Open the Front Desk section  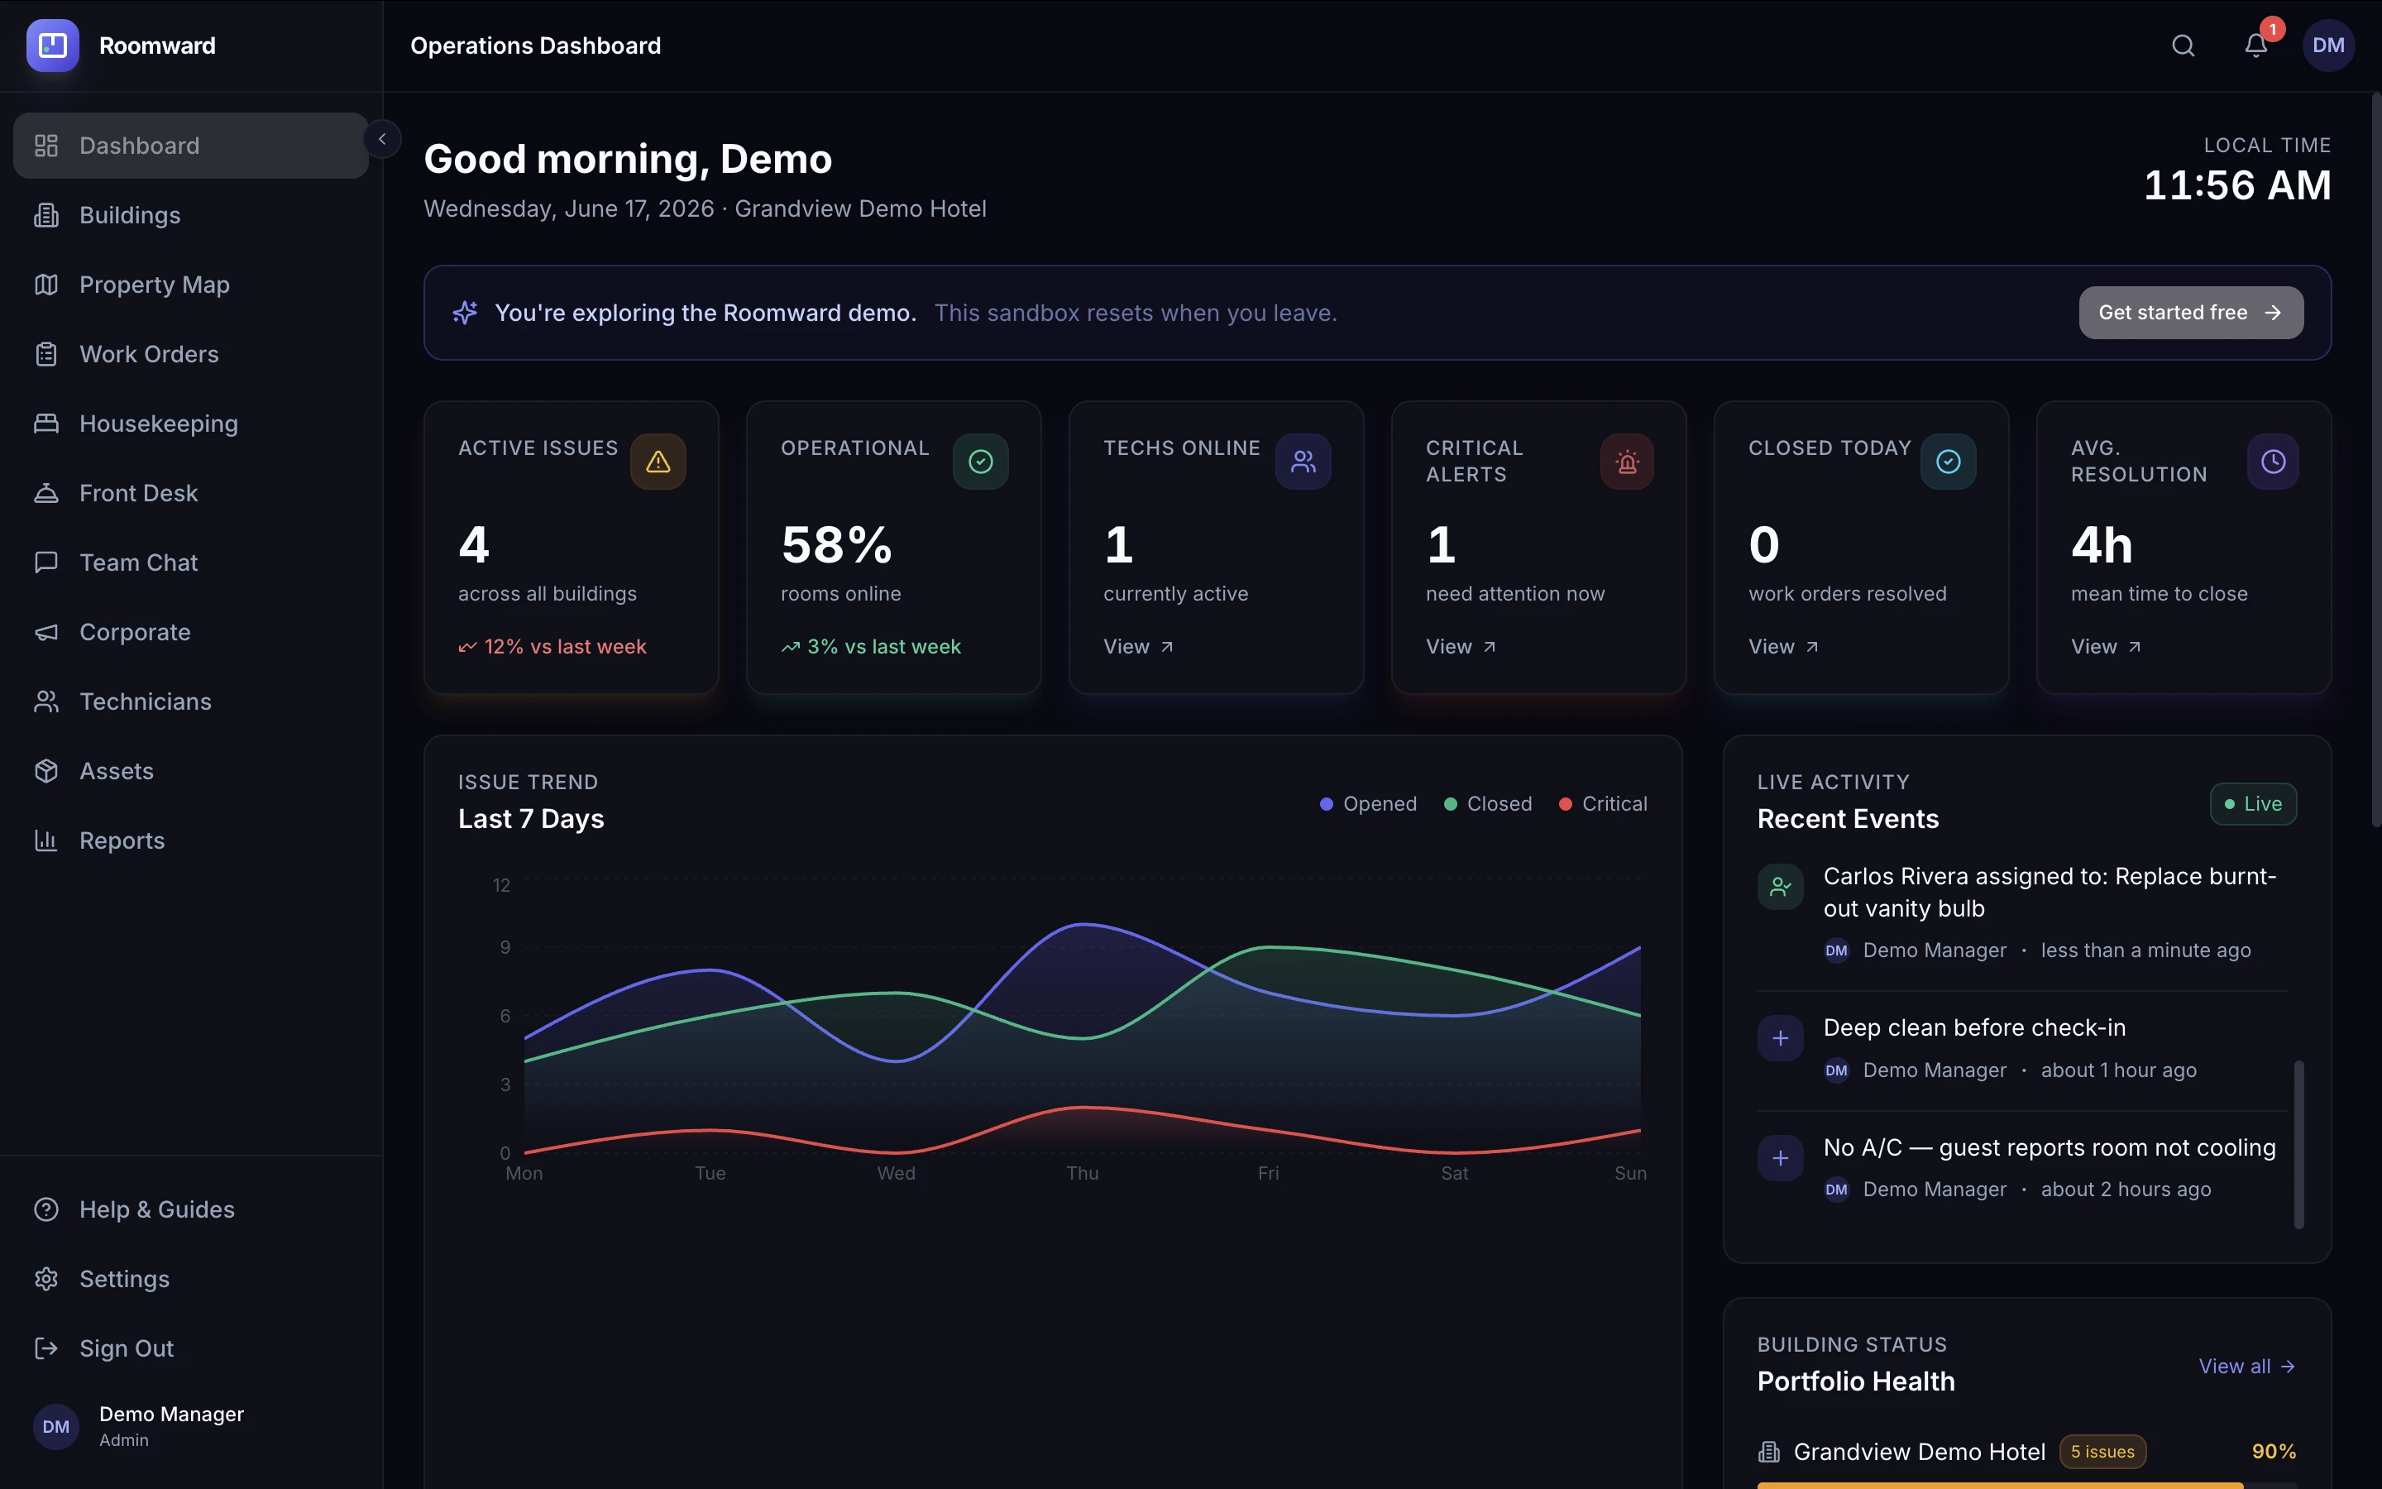(x=191, y=492)
